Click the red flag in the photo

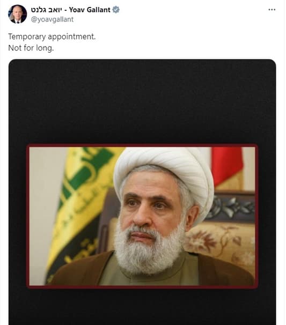coord(226,166)
